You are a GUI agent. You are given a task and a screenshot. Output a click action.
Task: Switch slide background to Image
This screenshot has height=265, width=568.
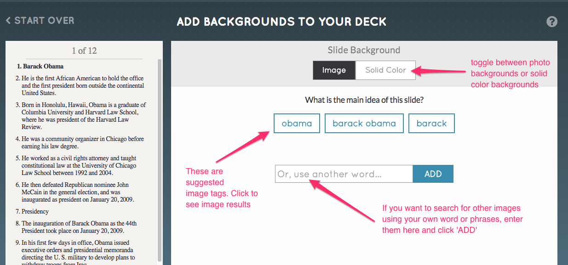(334, 70)
